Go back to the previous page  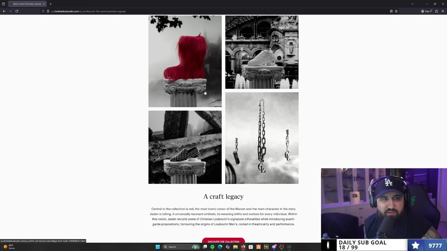(4, 11)
